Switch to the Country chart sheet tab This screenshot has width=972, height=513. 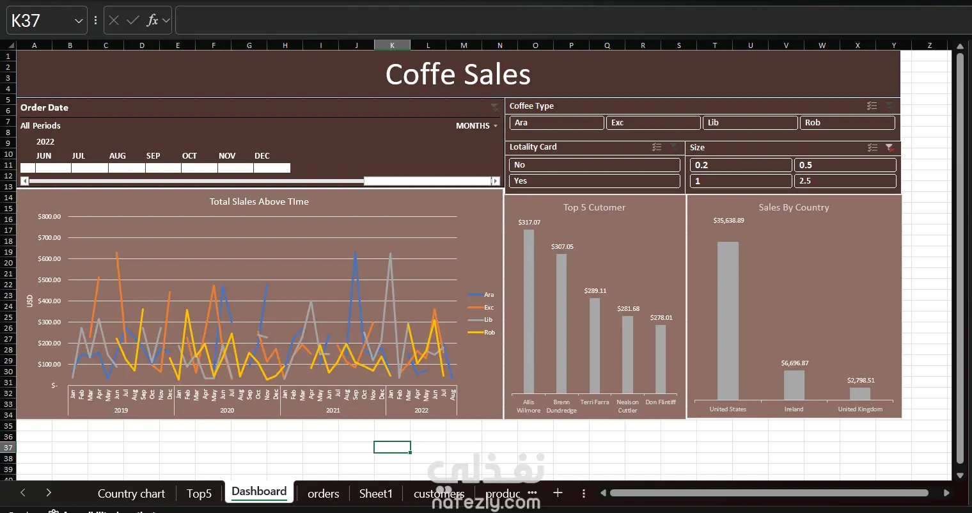[x=131, y=493]
